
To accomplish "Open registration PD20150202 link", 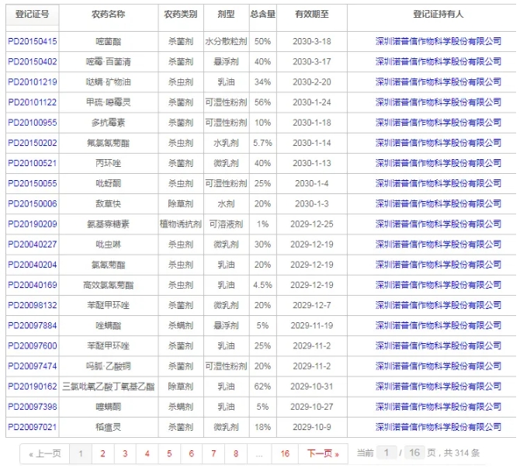I will click(33, 143).
